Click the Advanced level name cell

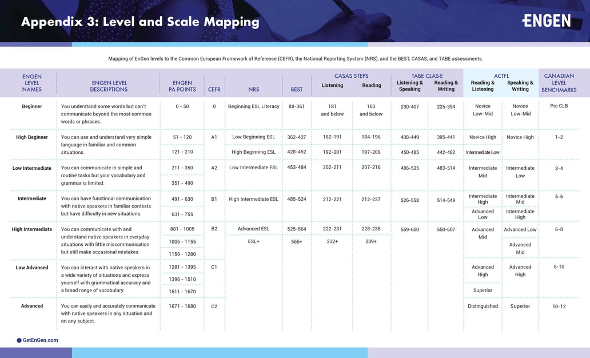pyautogui.click(x=31, y=306)
